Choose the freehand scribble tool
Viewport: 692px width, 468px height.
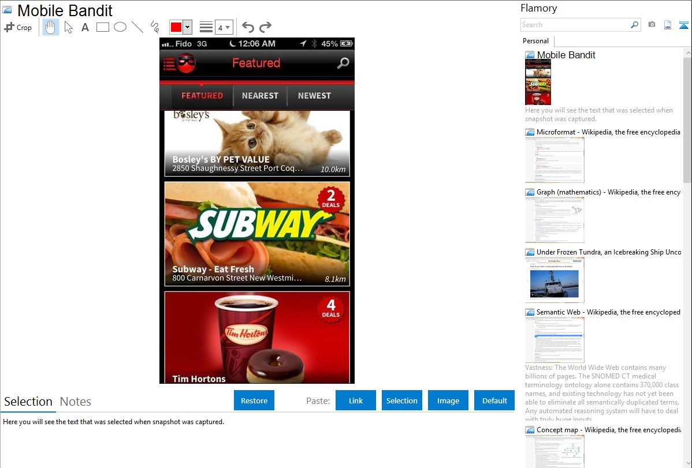point(155,27)
